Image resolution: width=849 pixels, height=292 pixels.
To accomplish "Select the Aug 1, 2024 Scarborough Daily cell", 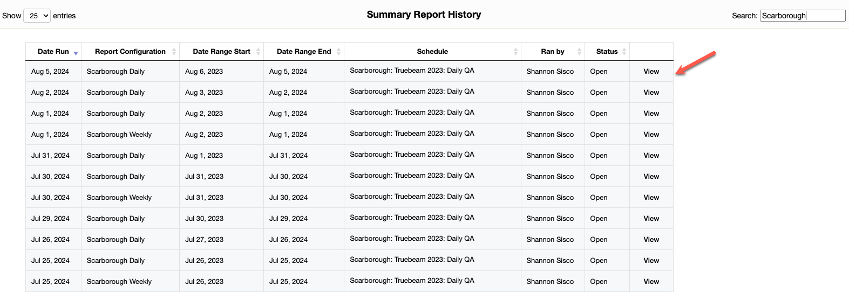I will pyautogui.click(x=116, y=114).
